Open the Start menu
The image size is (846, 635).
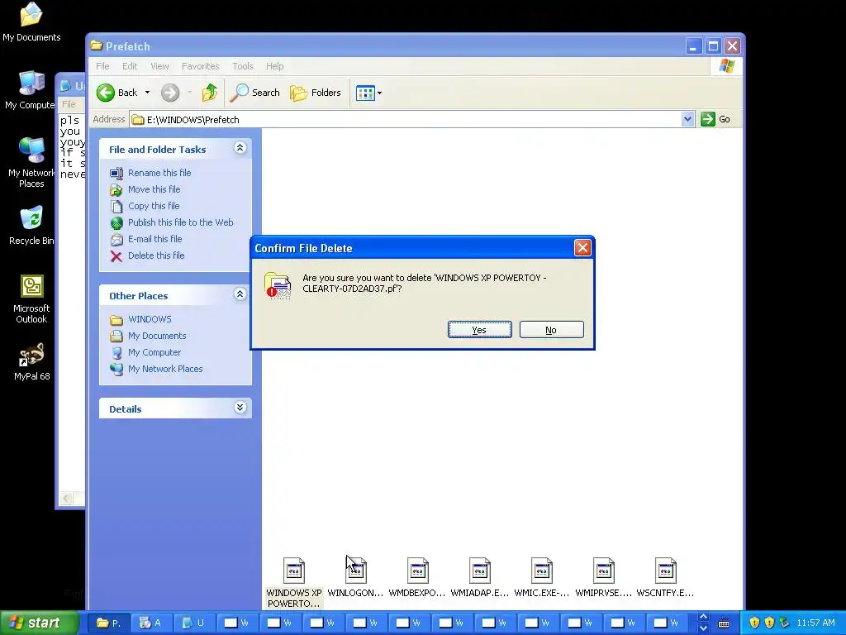[x=38, y=623]
